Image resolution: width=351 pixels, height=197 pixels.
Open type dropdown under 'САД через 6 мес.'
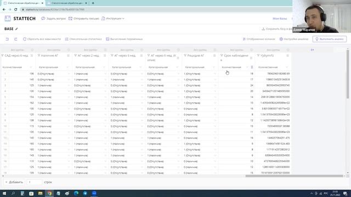[x=31, y=67]
